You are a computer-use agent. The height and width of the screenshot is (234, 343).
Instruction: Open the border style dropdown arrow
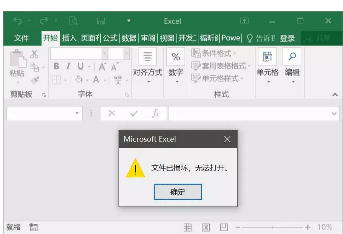click(x=65, y=81)
